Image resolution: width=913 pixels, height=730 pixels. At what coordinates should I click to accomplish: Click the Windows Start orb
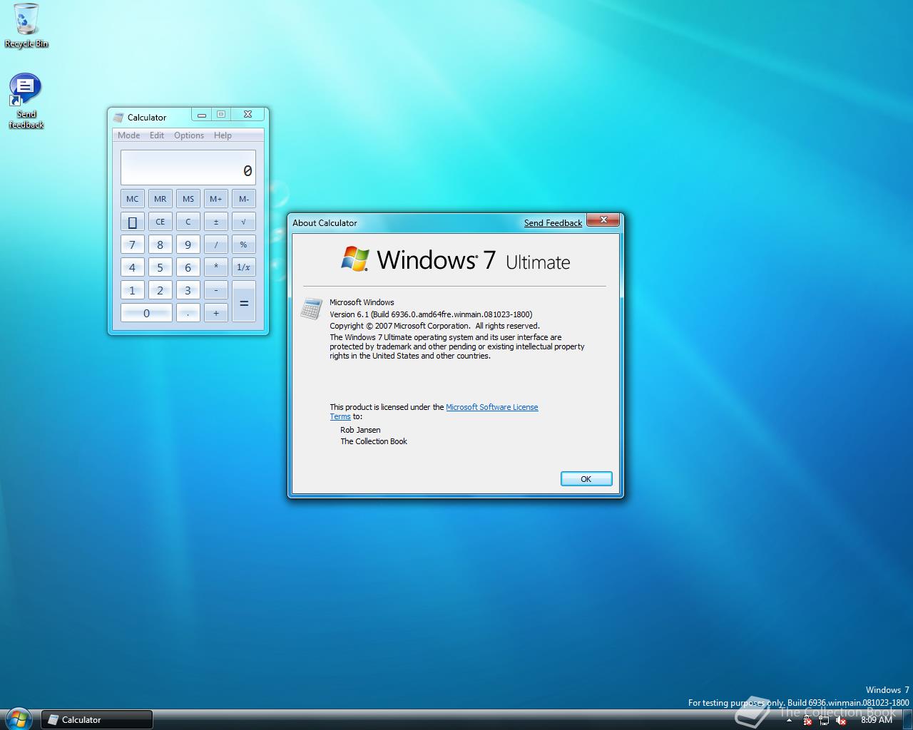coord(18,719)
